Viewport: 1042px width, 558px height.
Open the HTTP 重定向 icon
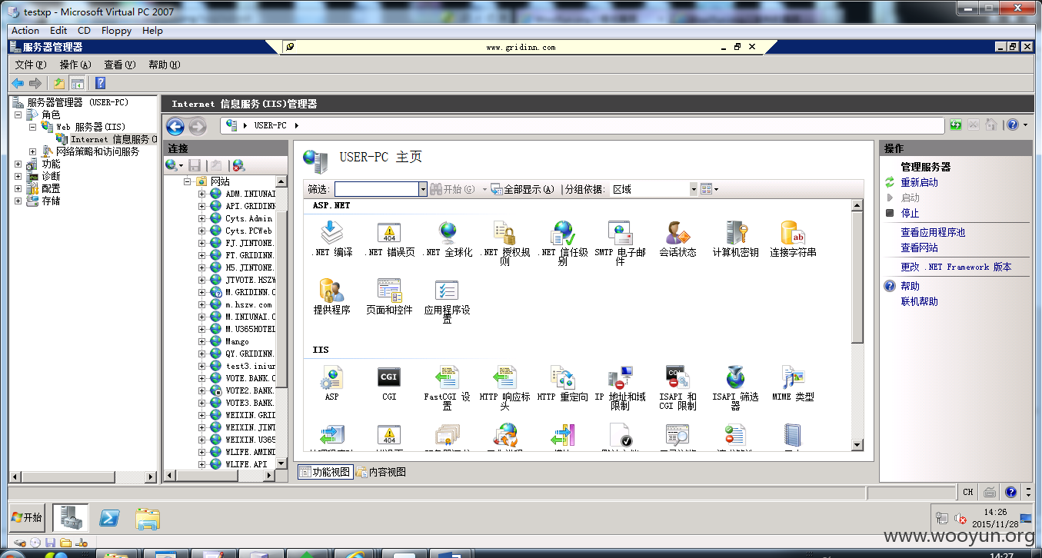562,377
